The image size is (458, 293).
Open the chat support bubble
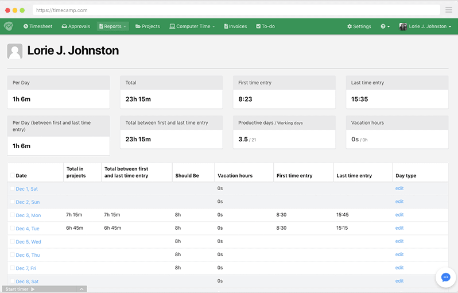445,277
